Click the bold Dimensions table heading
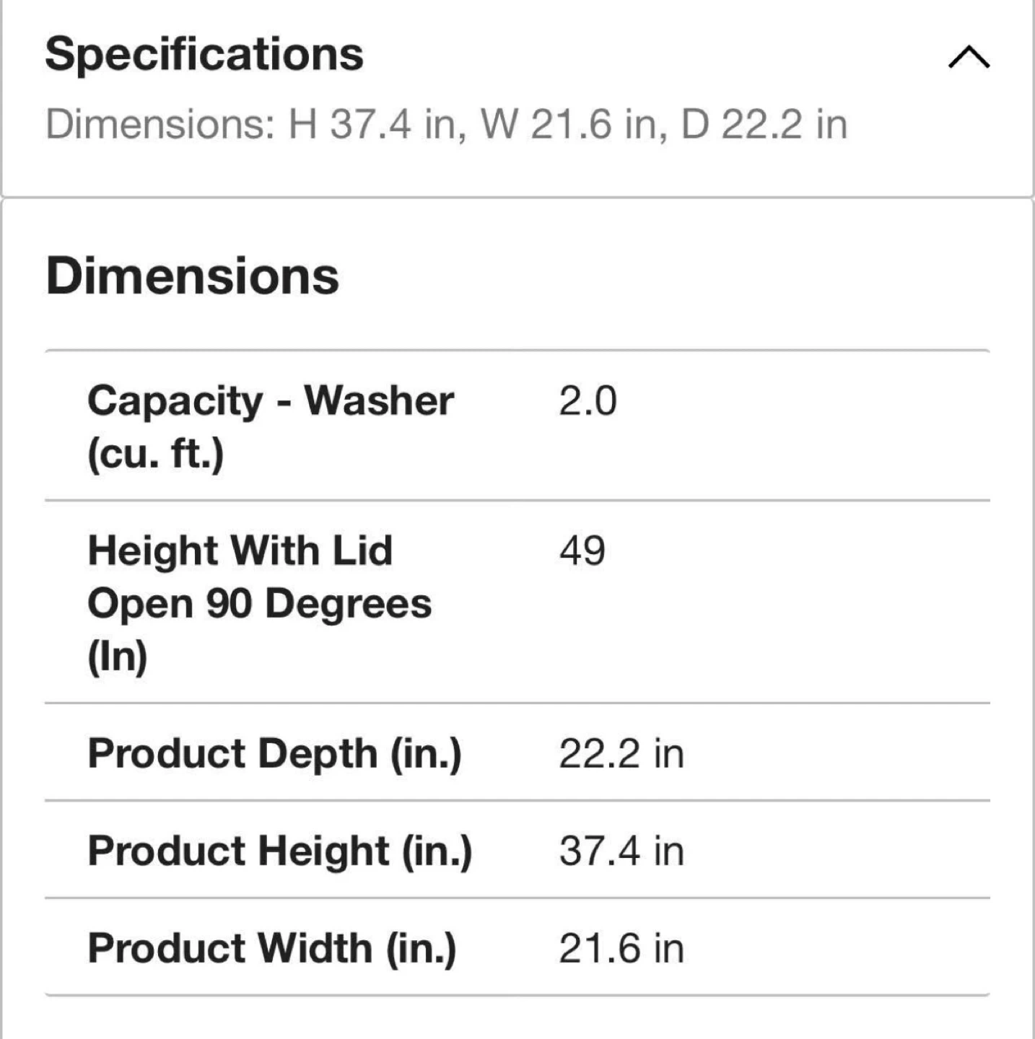Image resolution: width=1035 pixels, height=1039 pixels. pos(192,276)
